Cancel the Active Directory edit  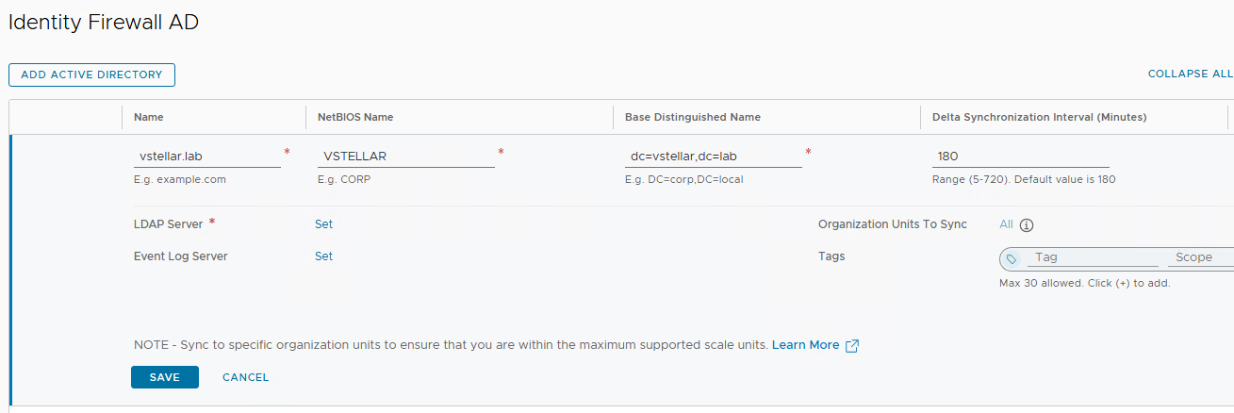(246, 377)
